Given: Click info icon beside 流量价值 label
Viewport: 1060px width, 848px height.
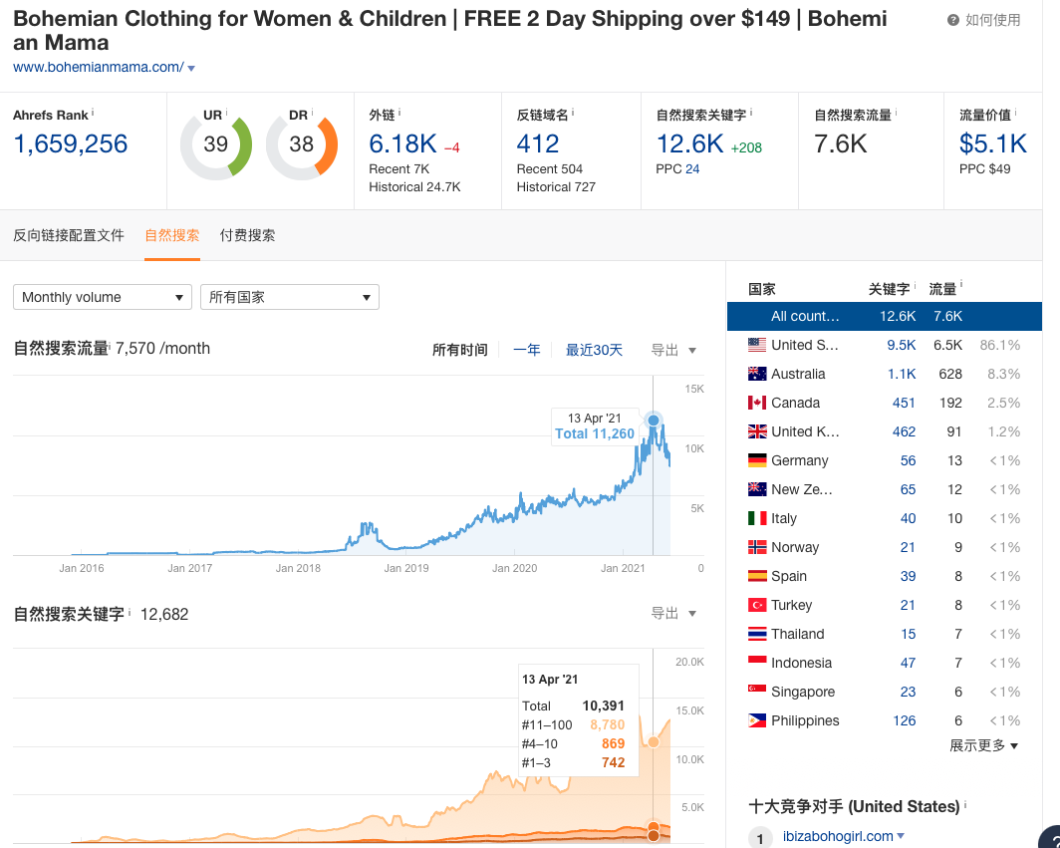Looking at the screenshot, I should [x=1015, y=113].
